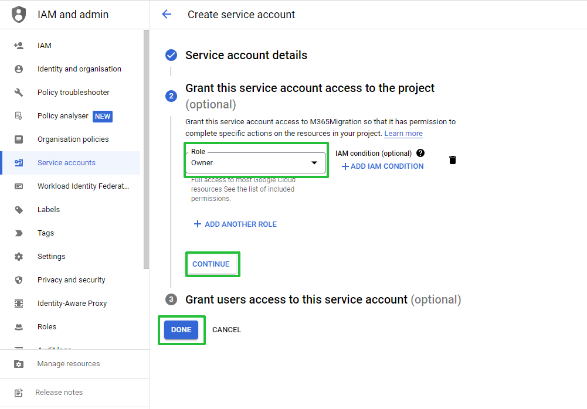This screenshot has height=409, width=587.
Task: Click the CONTINUE button
Action: click(x=211, y=264)
